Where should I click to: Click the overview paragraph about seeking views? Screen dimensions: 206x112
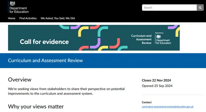click(x=66, y=91)
